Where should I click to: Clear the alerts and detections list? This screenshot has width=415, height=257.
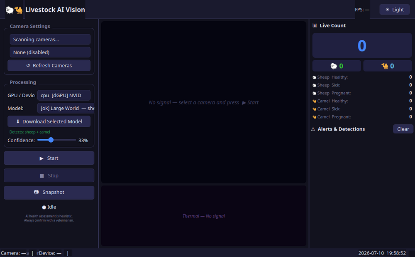coord(403,129)
